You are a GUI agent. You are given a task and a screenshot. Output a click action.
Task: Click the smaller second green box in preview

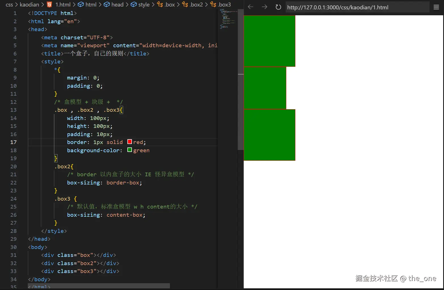point(265,88)
